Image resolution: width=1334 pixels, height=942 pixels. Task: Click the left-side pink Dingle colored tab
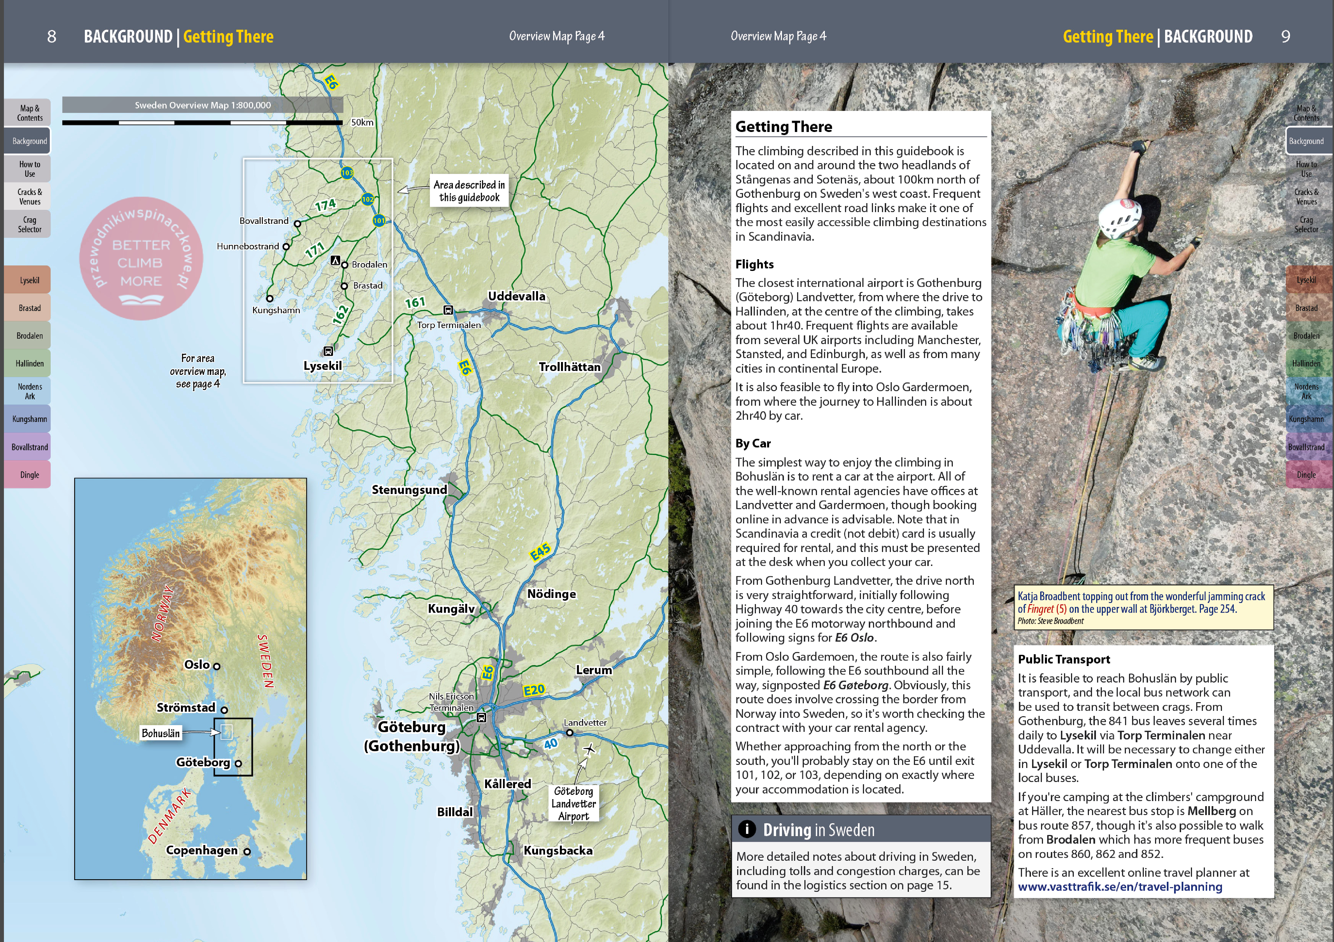click(x=29, y=475)
